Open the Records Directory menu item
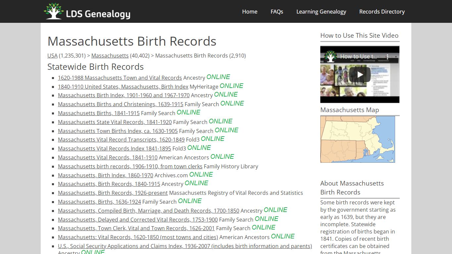The image size is (452, 254). [382, 12]
